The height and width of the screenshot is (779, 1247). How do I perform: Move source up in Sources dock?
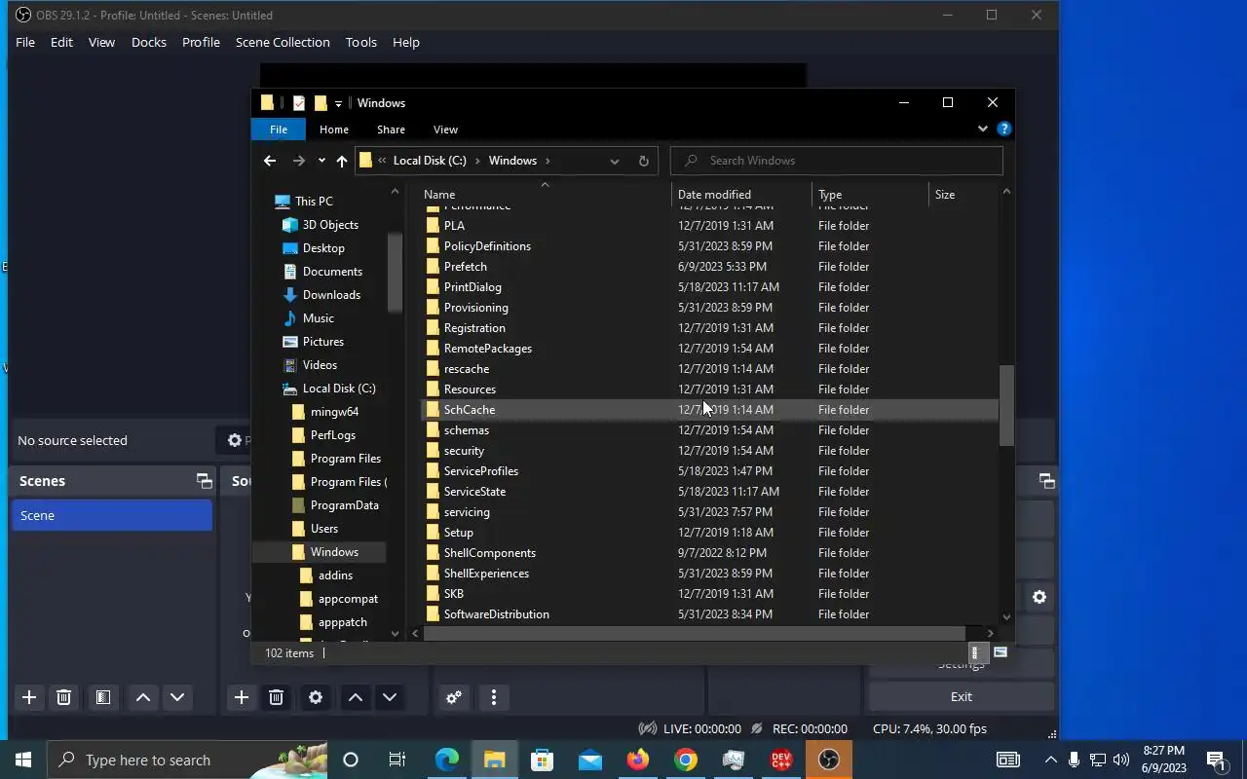pyautogui.click(x=356, y=697)
